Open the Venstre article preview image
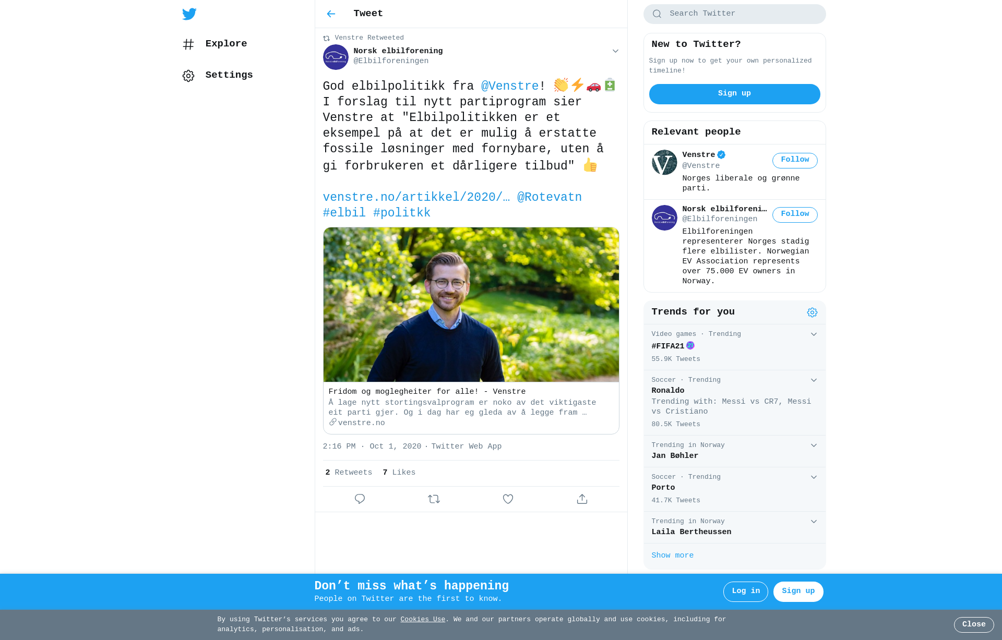1002x640 pixels. [471, 305]
